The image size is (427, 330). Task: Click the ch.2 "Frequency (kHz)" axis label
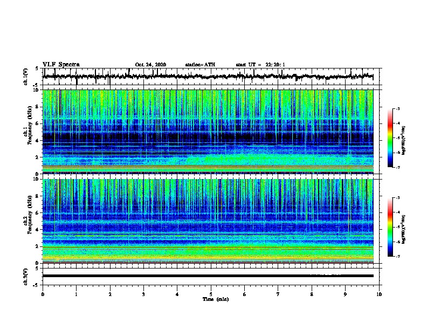tap(30, 215)
